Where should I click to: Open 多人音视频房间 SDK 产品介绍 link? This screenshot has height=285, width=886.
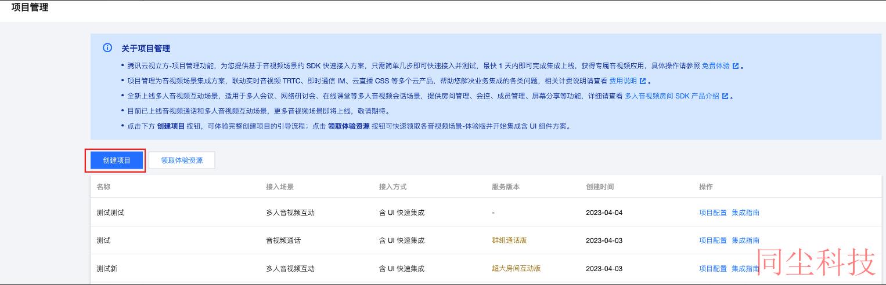click(672, 96)
